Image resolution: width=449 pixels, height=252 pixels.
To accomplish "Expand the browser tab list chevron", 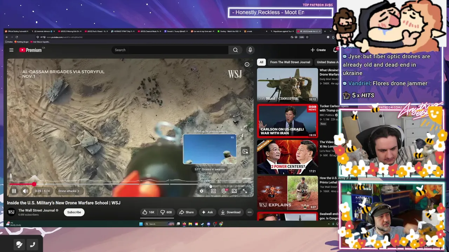I will pyautogui.click(x=330, y=31).
